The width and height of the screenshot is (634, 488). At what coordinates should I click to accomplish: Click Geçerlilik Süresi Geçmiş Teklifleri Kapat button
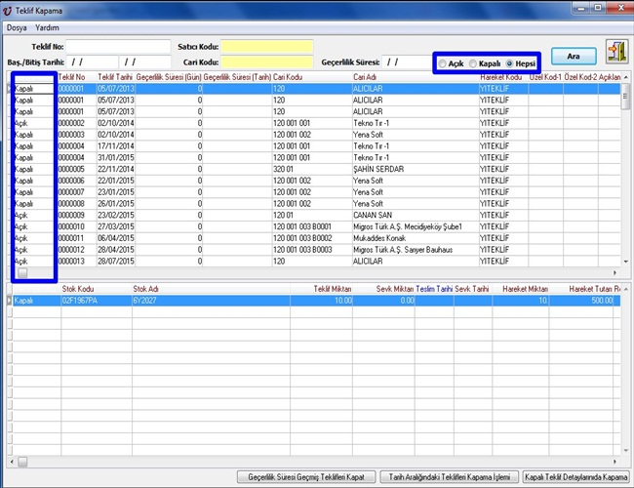306,477
